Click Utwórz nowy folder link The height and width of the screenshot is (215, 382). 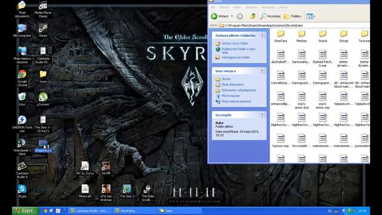click(x=235, y=44)
